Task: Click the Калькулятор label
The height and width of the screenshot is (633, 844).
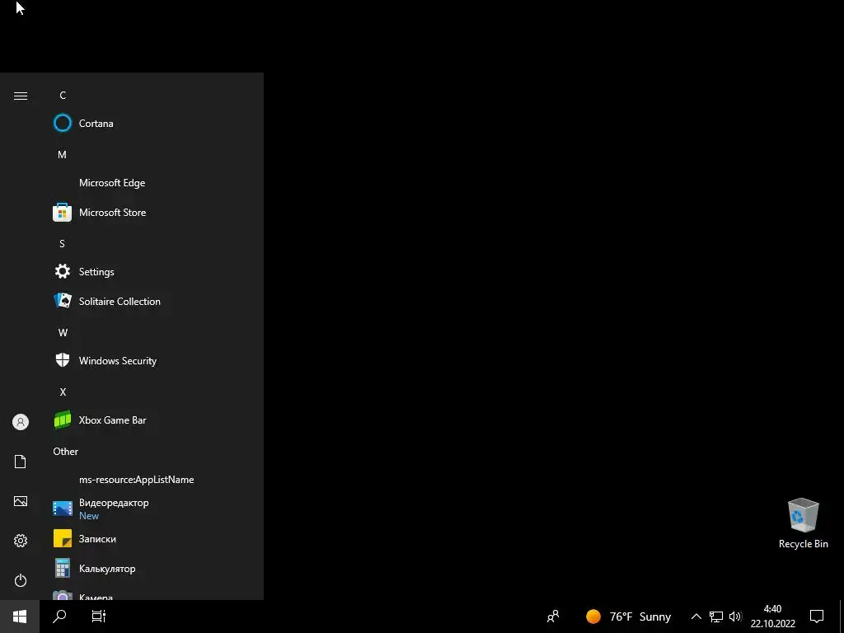Action: tap(107, 569)
